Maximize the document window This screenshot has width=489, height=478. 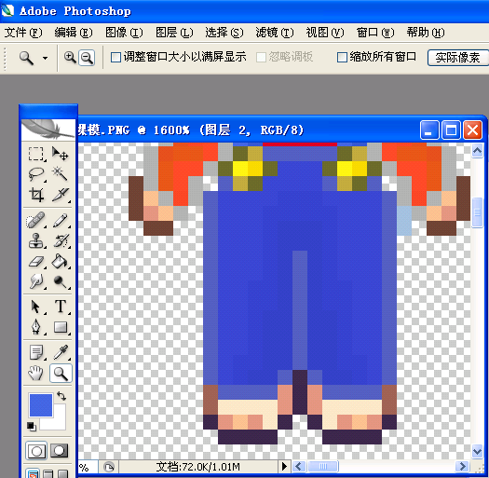451,130
